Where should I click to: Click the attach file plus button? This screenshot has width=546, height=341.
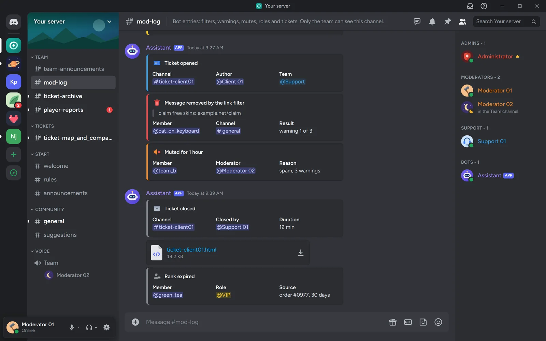(x=135, y=322)
